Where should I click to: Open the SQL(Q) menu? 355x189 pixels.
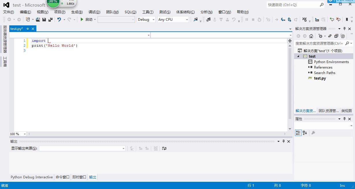(x=130, y=12)
